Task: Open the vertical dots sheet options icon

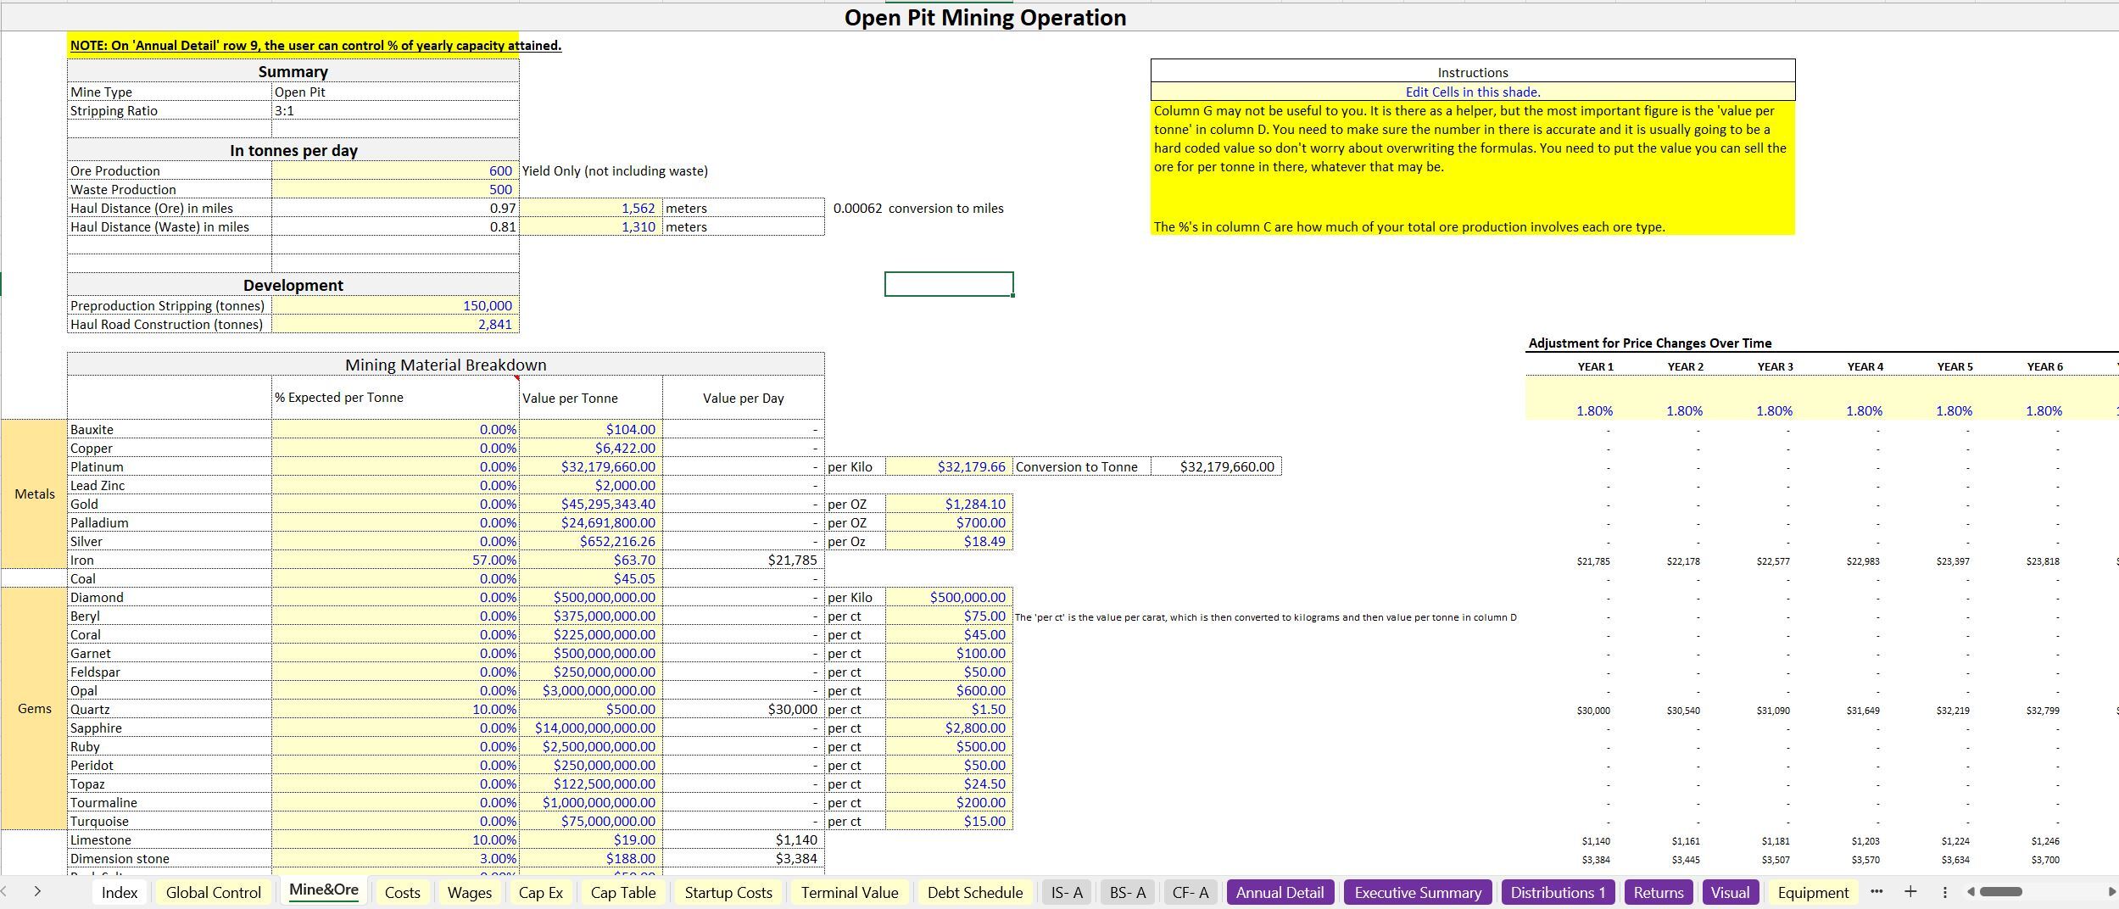Action: click(x=1944, y=892)
